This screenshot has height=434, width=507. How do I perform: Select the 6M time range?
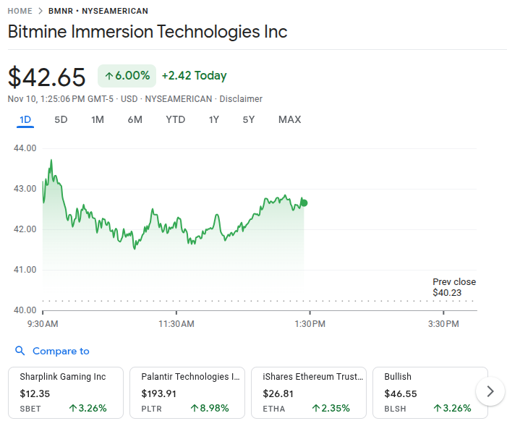tap(135, 119)
